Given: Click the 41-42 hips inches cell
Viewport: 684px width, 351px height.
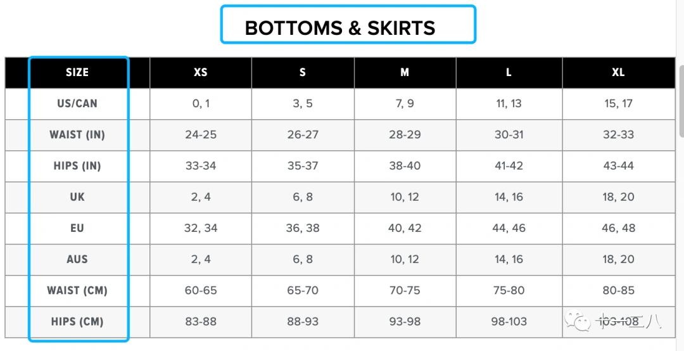Looking at the screenshot, I should tap(509, 165).
